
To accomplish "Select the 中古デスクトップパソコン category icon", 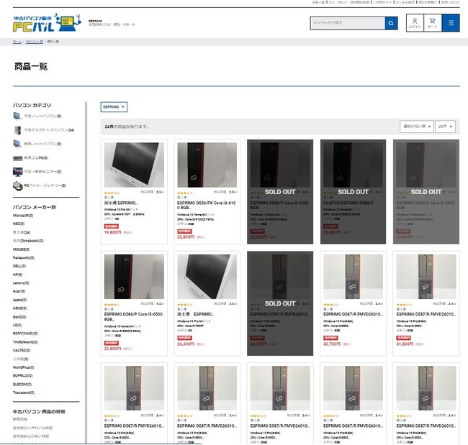I will click(x=17, y=130).
